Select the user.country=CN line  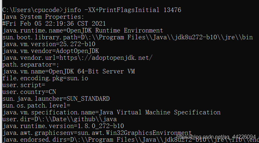[x=29, y=92]
